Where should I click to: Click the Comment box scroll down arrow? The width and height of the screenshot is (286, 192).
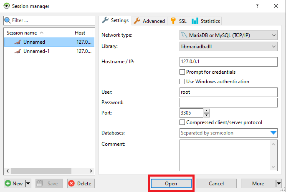pyautogui.click(x=273, y=167)
